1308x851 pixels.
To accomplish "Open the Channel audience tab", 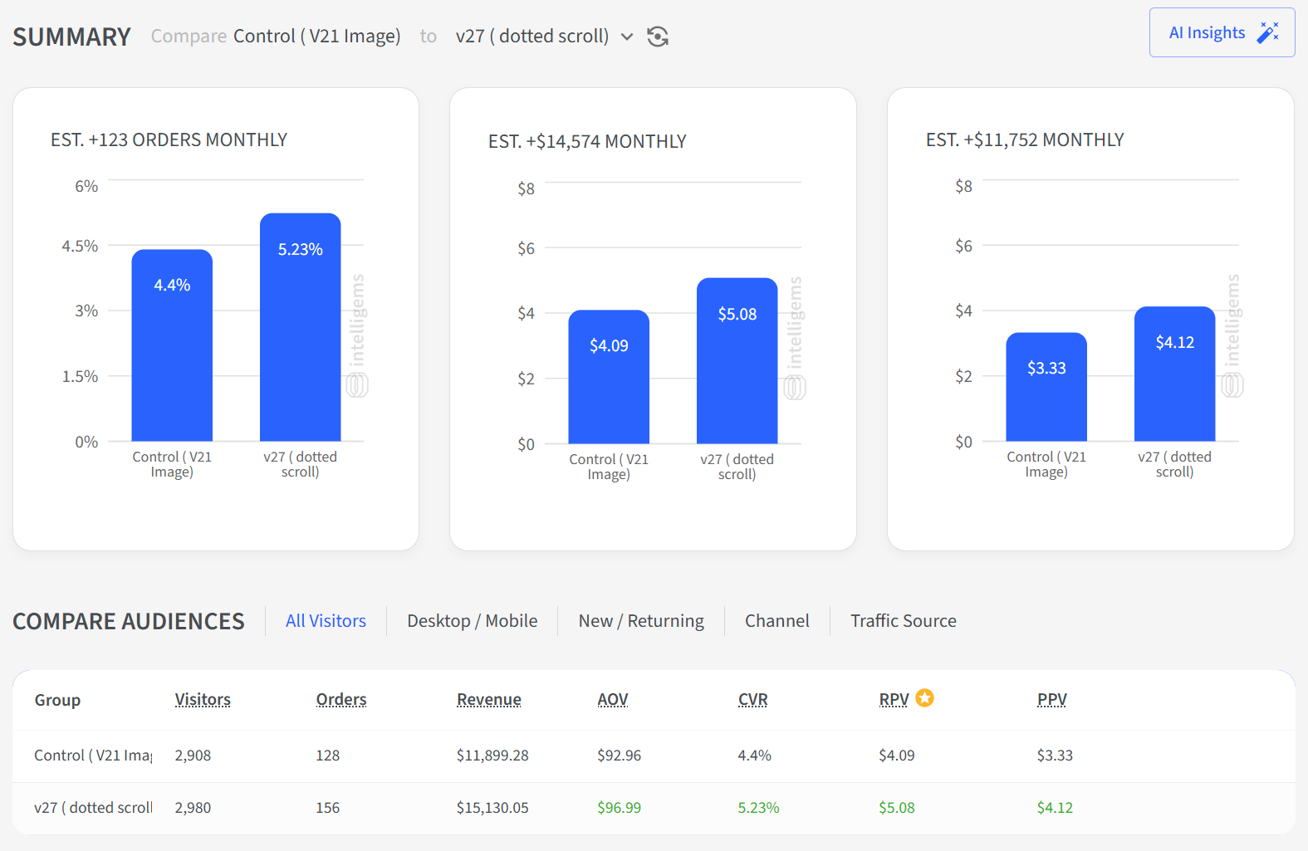I will pos(776,621).
